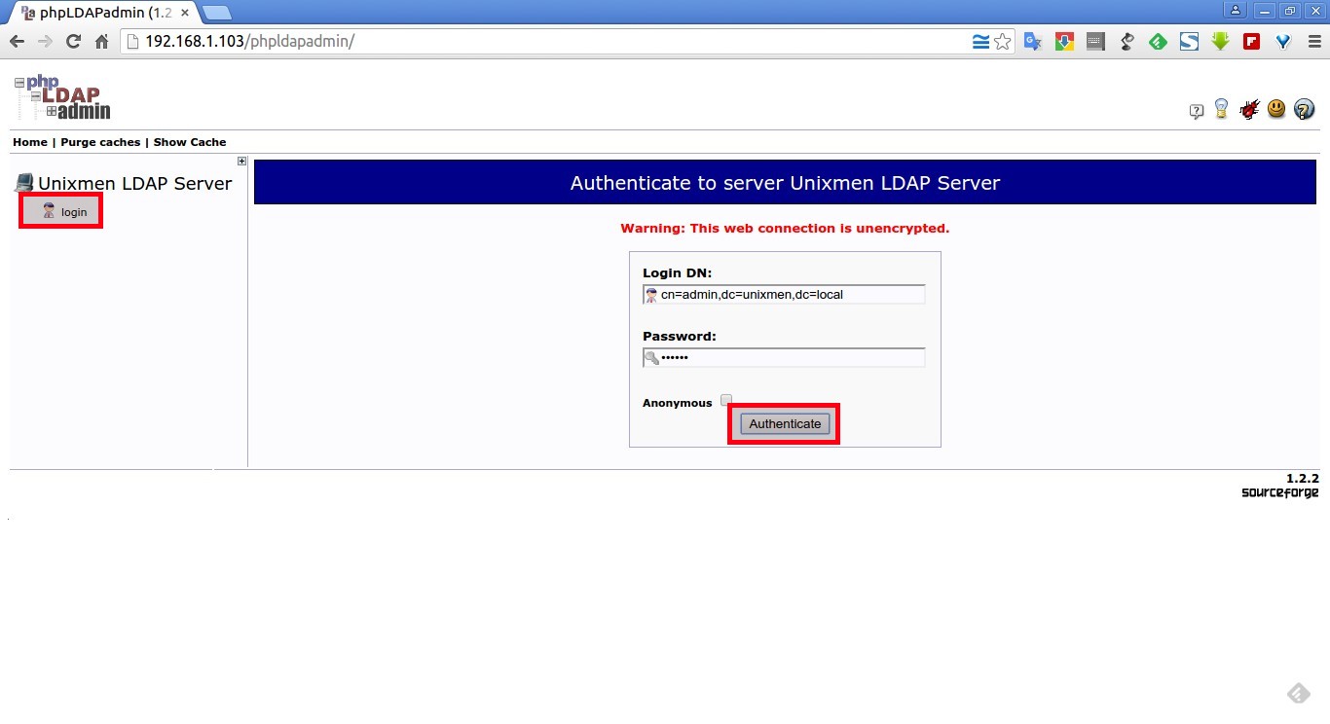Click into the Login DN input field
The height and width of the screenshot is (724, 1330).
pyautogui.click(x=784, y=295)
